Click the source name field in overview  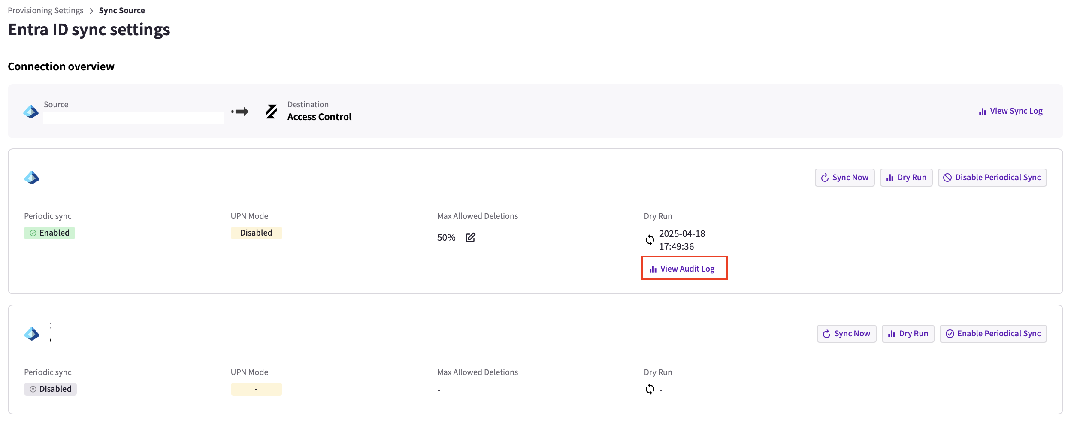pyautogui.click(x=133, y=118)
